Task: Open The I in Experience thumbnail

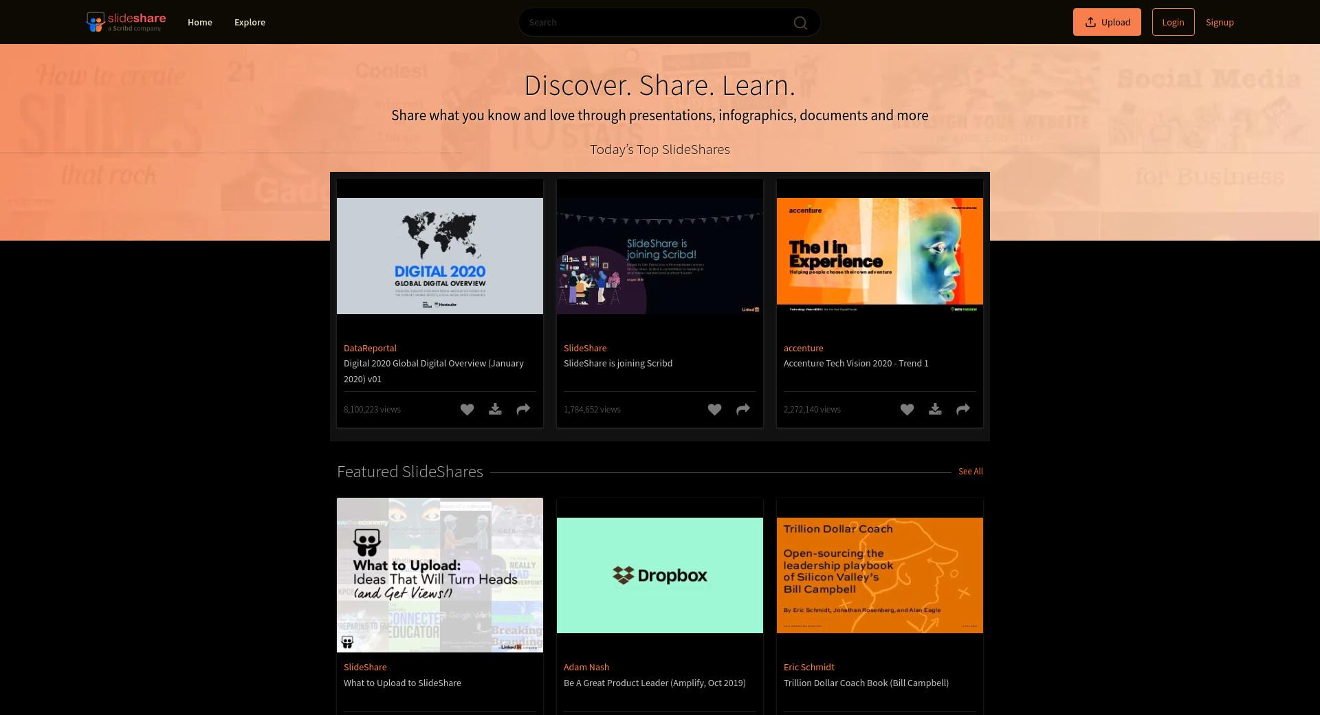Action: pyautogui.click(x=880, y=256)
